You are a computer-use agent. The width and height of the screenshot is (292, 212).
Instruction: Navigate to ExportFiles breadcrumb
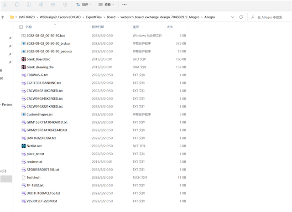[x=94, y=17]
